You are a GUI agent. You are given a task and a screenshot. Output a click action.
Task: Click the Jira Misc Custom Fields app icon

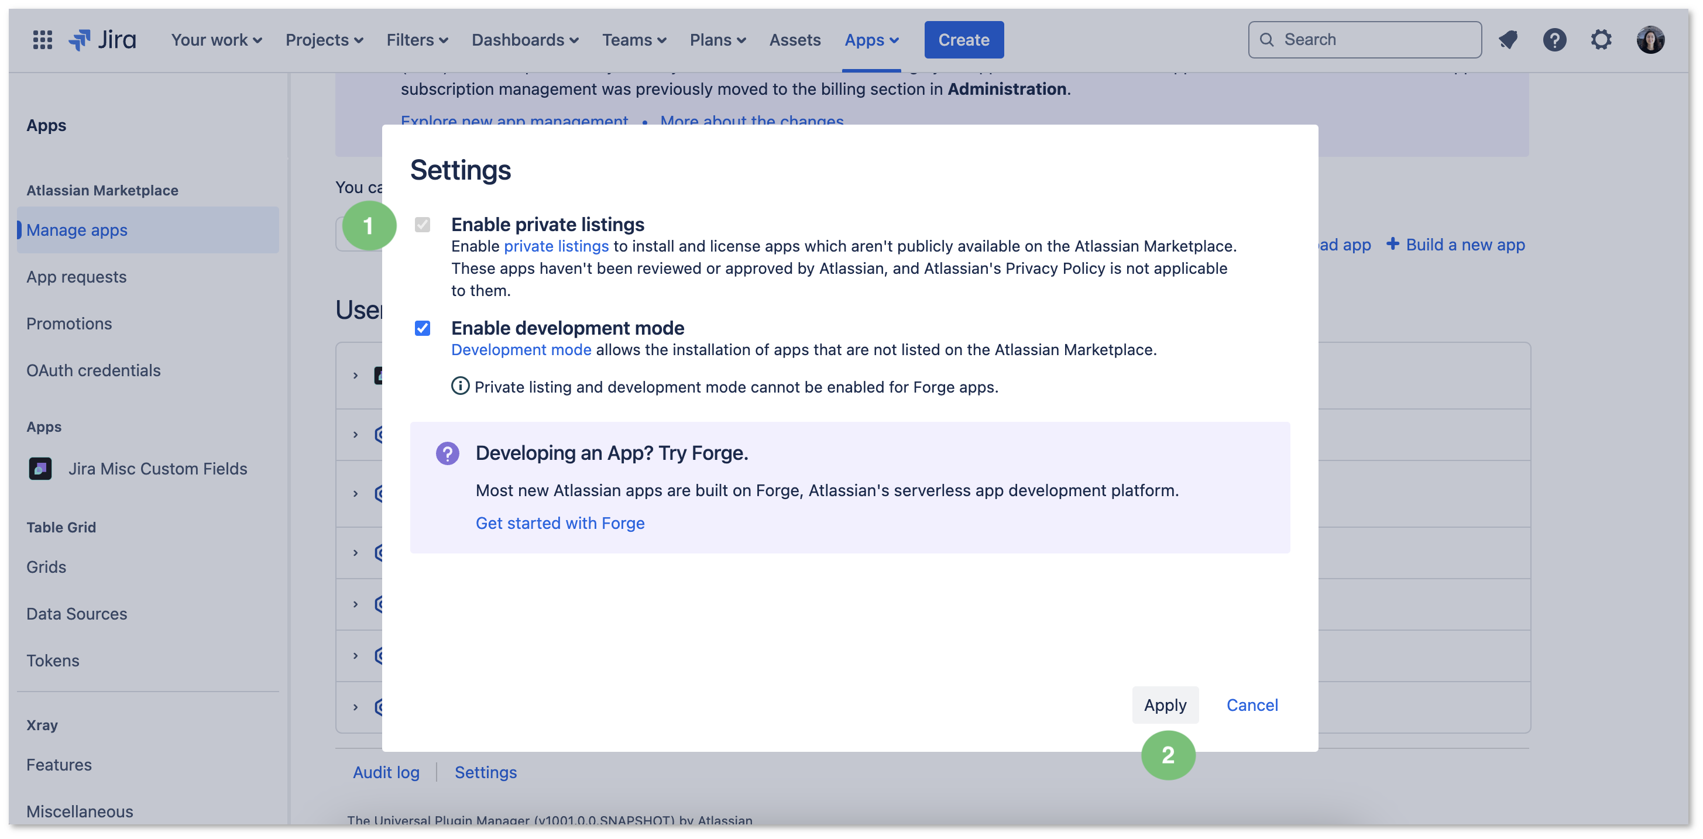click(x=40, y=469)
